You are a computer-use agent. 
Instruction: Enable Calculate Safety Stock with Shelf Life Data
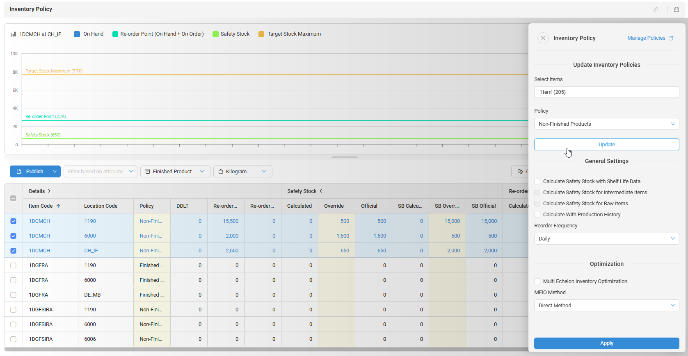pyautogui.click(x=537, y=181)
